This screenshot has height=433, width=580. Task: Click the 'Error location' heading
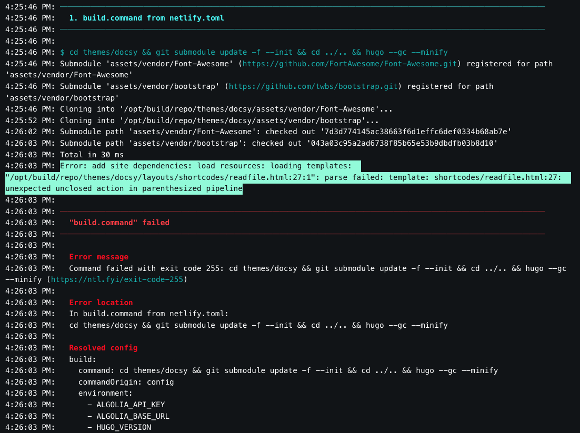(101, 303)
